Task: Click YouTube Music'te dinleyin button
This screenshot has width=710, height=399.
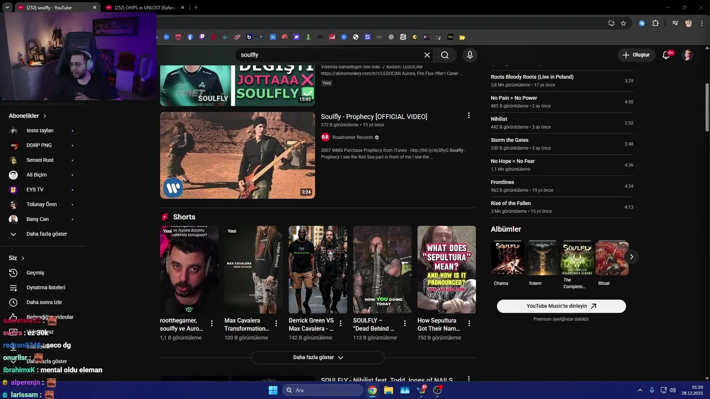Action: [x=561, y=306]
